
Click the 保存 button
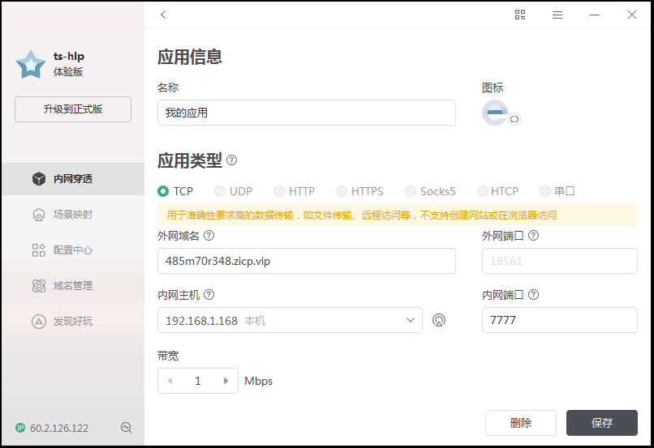602,423
